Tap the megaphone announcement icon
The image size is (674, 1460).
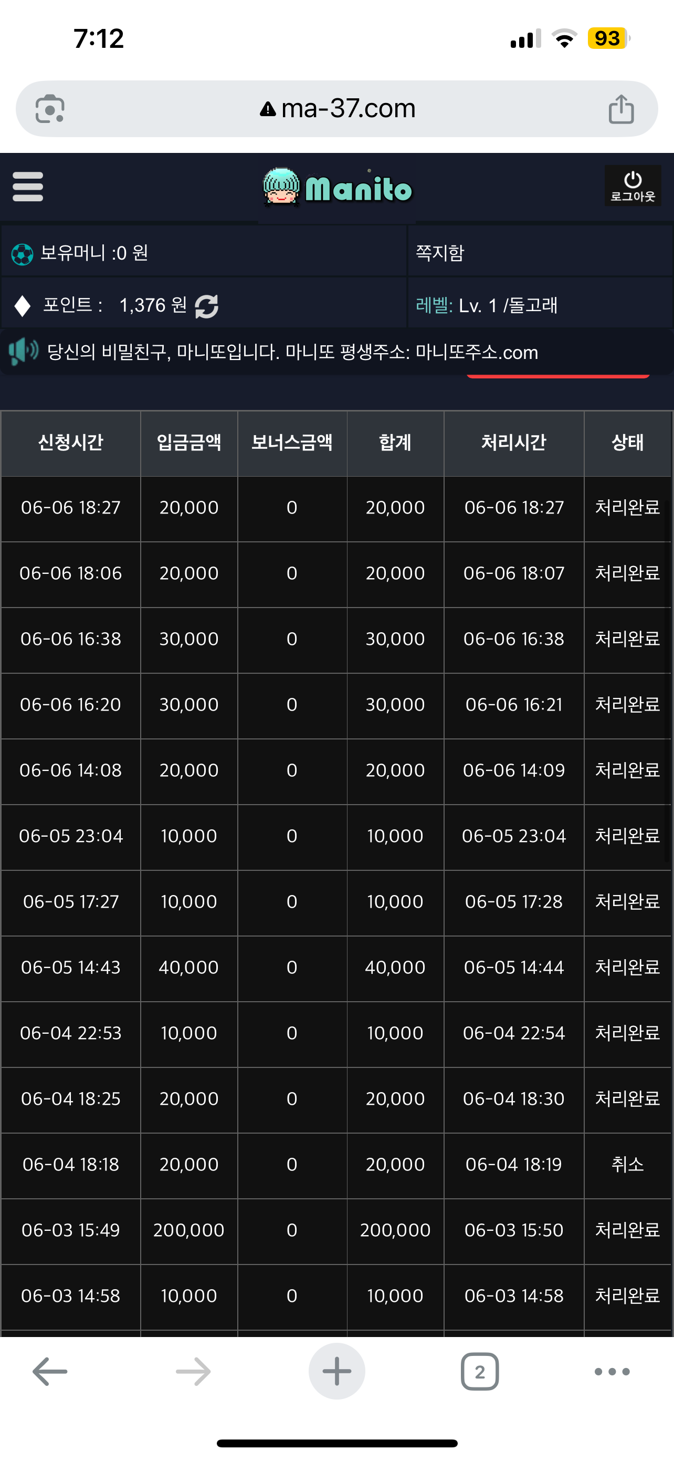(23, 352)
